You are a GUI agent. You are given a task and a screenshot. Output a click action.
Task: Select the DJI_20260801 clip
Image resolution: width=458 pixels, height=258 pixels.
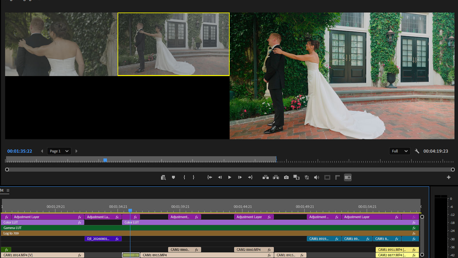pyautogui.click(x=103, y=239)
